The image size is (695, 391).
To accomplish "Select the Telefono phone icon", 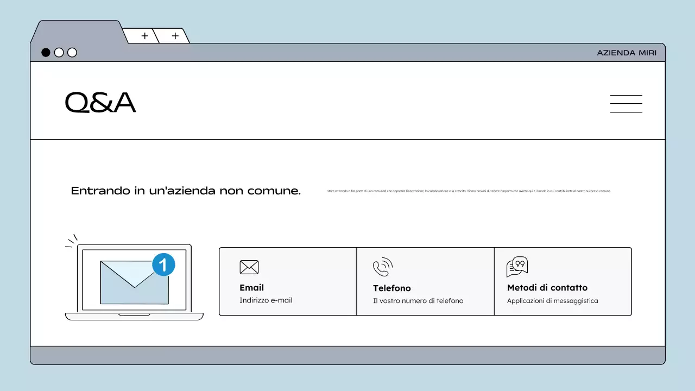I will 382,267.
